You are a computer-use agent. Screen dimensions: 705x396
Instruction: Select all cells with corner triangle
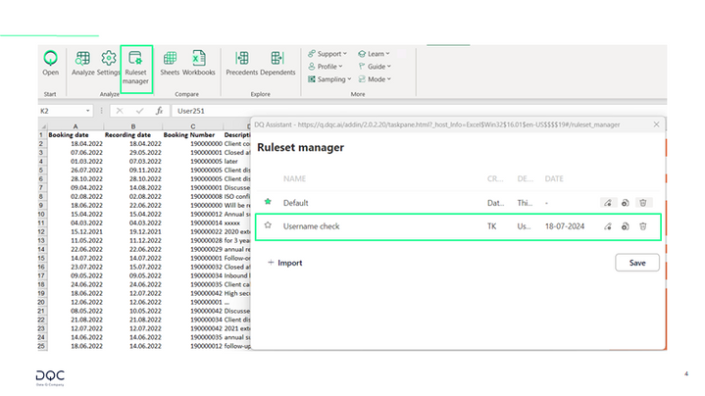pyautogui.click(x=43, y=126)
